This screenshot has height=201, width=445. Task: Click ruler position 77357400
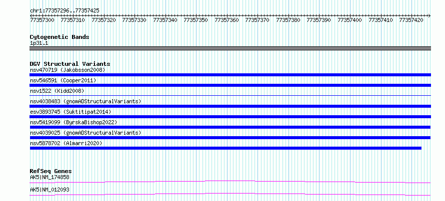349,20
